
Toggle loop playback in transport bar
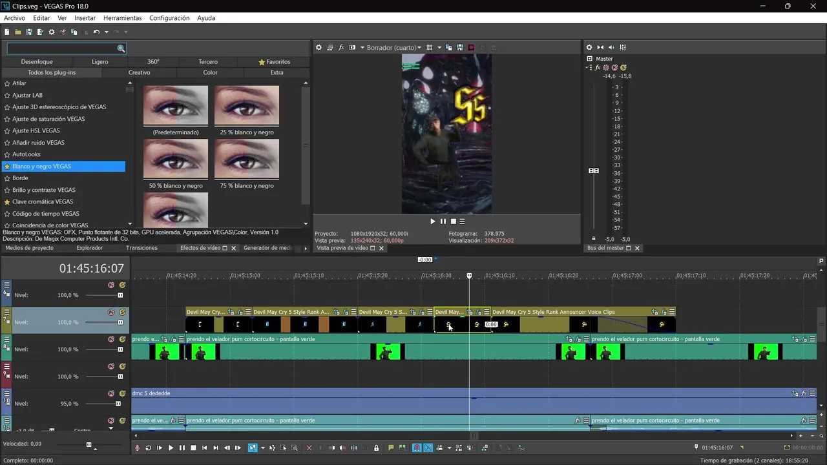[148, 448]
